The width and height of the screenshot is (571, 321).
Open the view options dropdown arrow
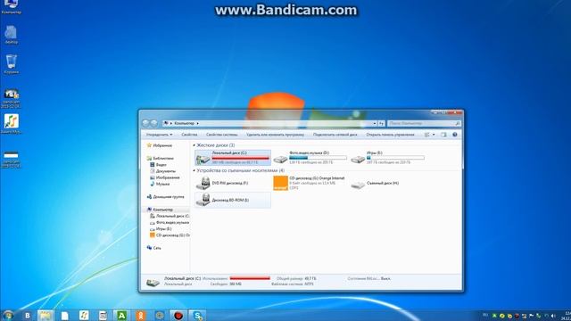434,135
